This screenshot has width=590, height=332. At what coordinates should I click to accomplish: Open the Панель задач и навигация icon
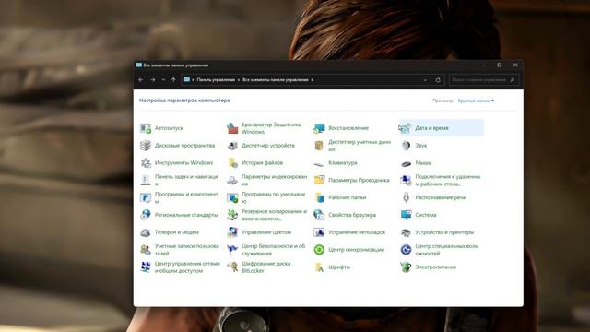point(146,181)
